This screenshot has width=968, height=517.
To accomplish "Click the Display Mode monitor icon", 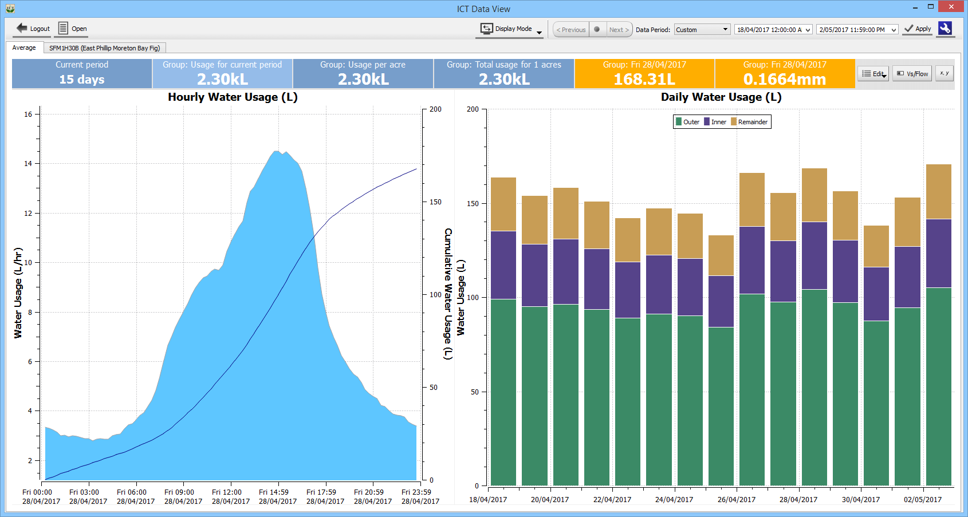I will tap(486, 29).
